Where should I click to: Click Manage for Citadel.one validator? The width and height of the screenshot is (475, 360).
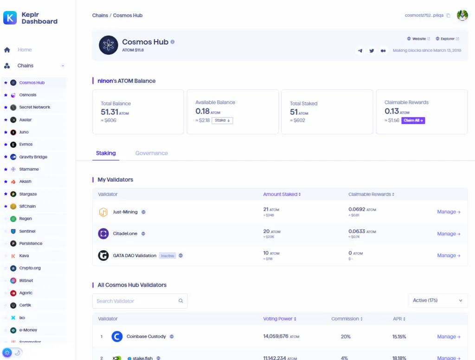pyautogui.click(x=449, y=234)
